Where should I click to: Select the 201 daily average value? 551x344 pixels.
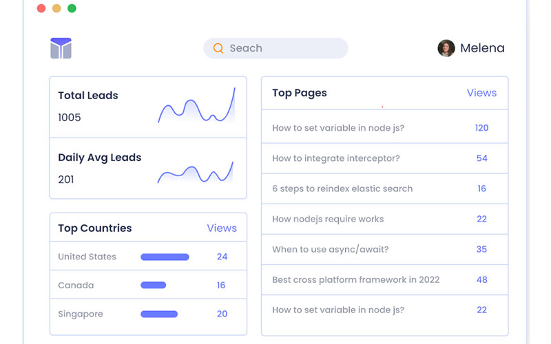[x=66, y=180]
